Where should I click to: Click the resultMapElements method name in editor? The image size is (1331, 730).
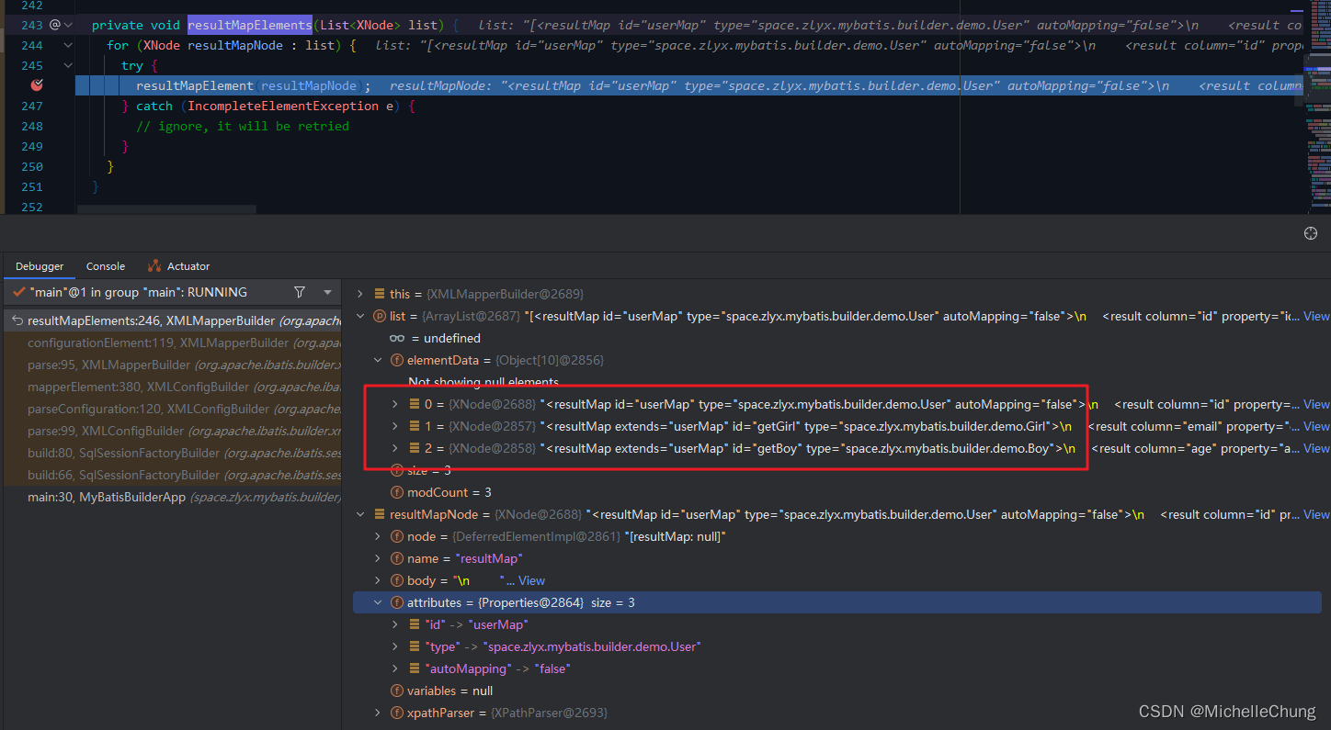250,25
